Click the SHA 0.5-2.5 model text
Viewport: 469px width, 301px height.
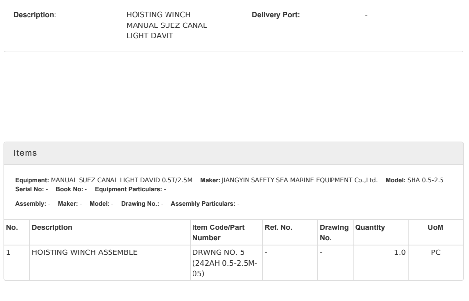pyautogui.click(x=425, y=180)
